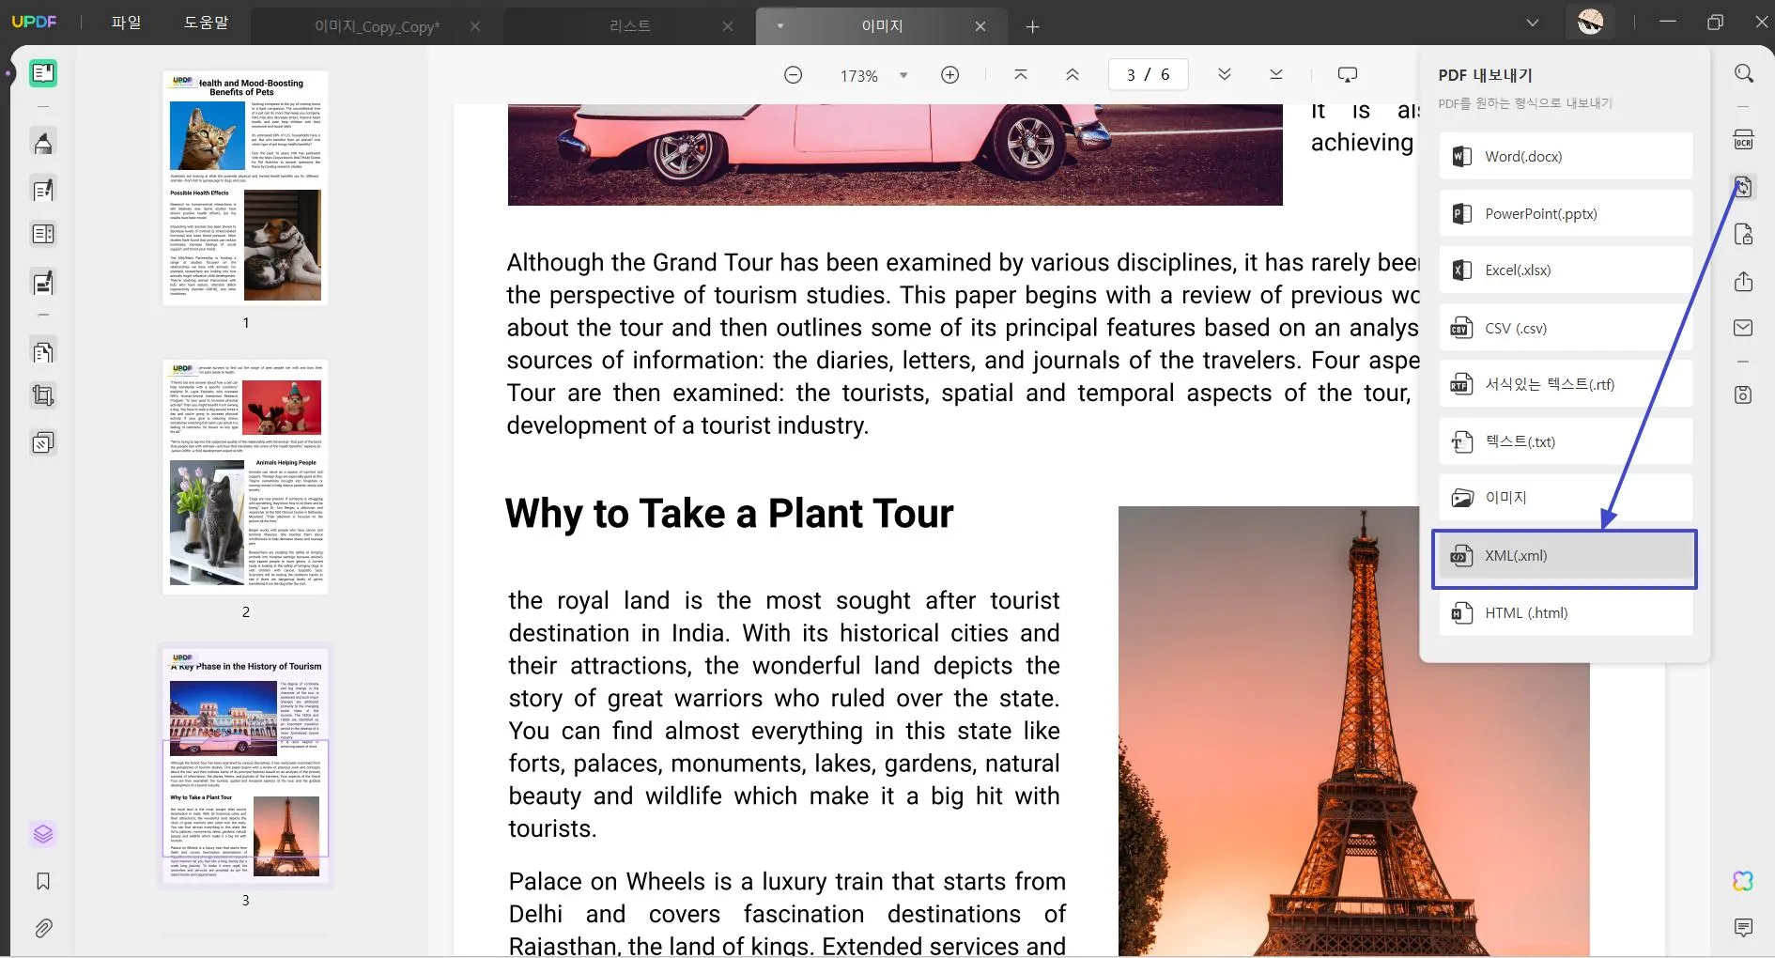Switch to the 리스트 tab
Viewport: 1775px width, 958px height.
630,26
